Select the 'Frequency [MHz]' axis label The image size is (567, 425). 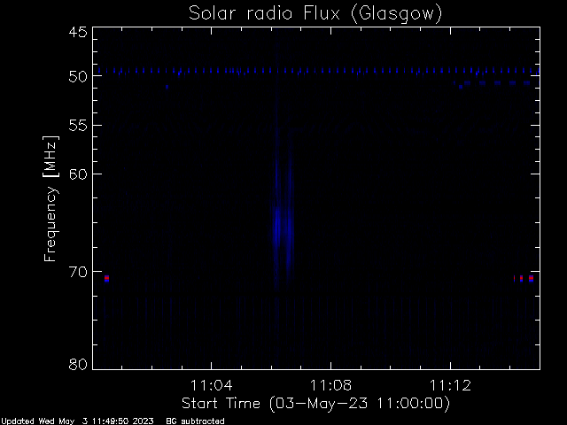50,198
